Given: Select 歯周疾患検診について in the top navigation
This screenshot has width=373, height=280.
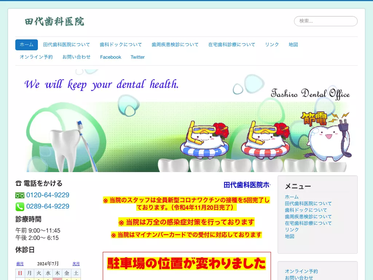Looking at the screenshot, I should pos(175,45).
